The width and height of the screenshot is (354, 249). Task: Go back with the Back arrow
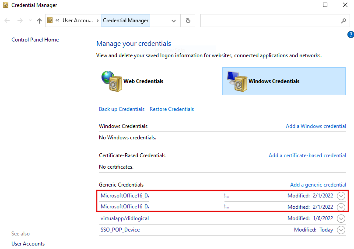7,21
